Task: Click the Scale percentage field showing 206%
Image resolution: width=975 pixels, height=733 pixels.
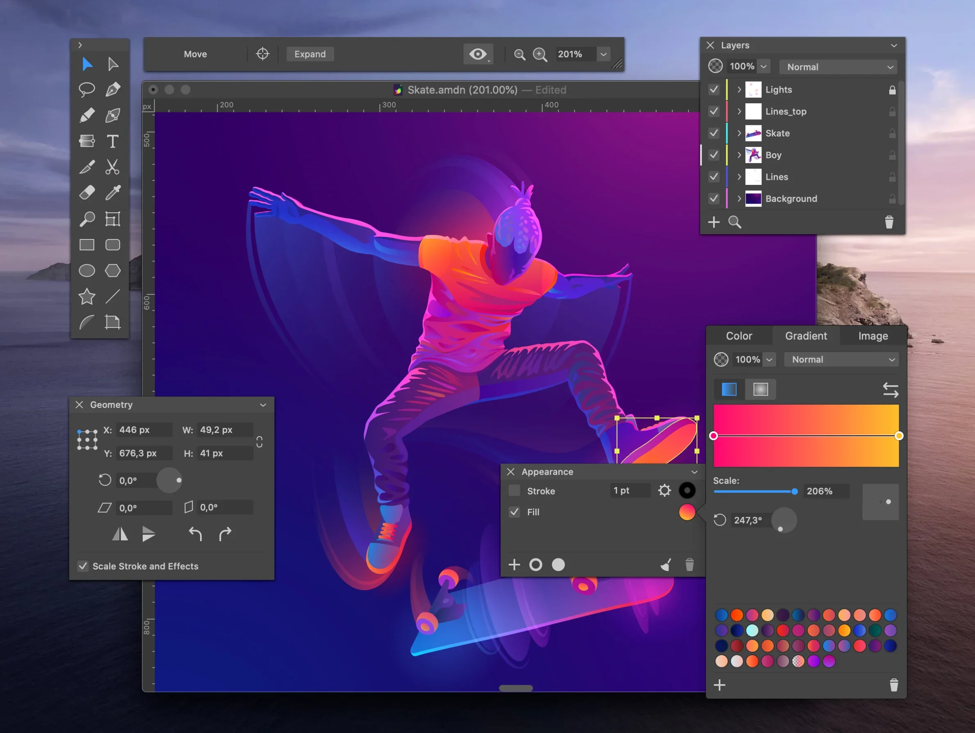Action: tap(826, 491)
